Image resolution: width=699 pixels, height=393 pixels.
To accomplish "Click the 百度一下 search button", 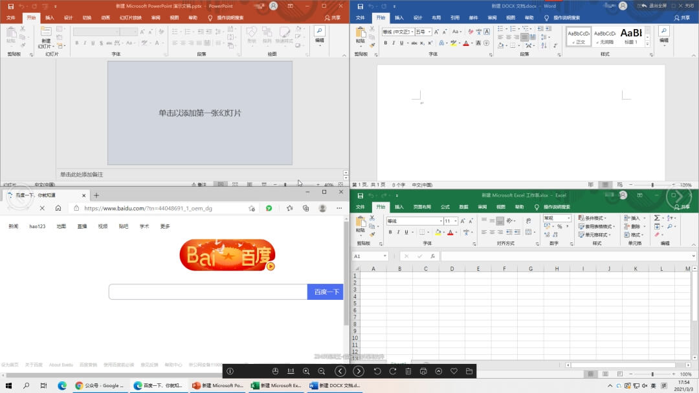I will point(327,292).
